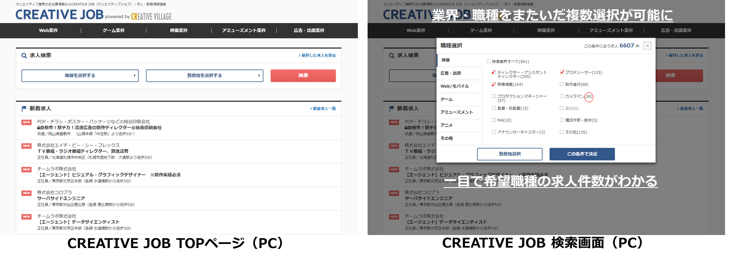This screenshot has width=736, height=261.
Task: Click the NEW badge for 株式会社エイチ・ビー・シー・フレックス on TOPページ
Action: (x=26, y=146)
